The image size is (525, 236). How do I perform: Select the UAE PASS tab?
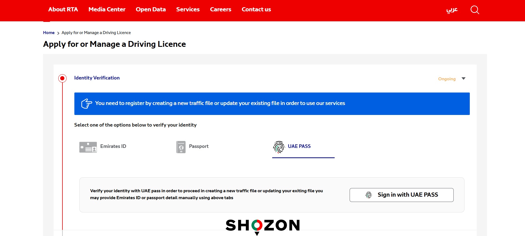299,146
